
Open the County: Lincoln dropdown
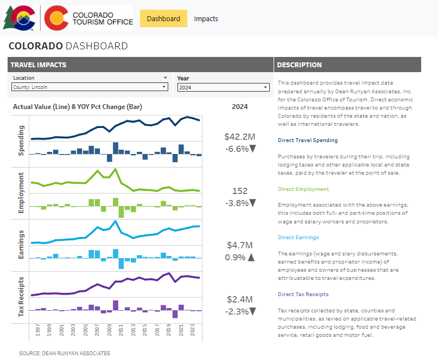pyautogui.click(x=164, y=87)
